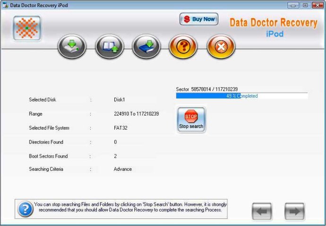Click the Data Doctor orange logo icon
Image resolution: width=326 pixels, height=226 pixels.
tap(27, 28)
